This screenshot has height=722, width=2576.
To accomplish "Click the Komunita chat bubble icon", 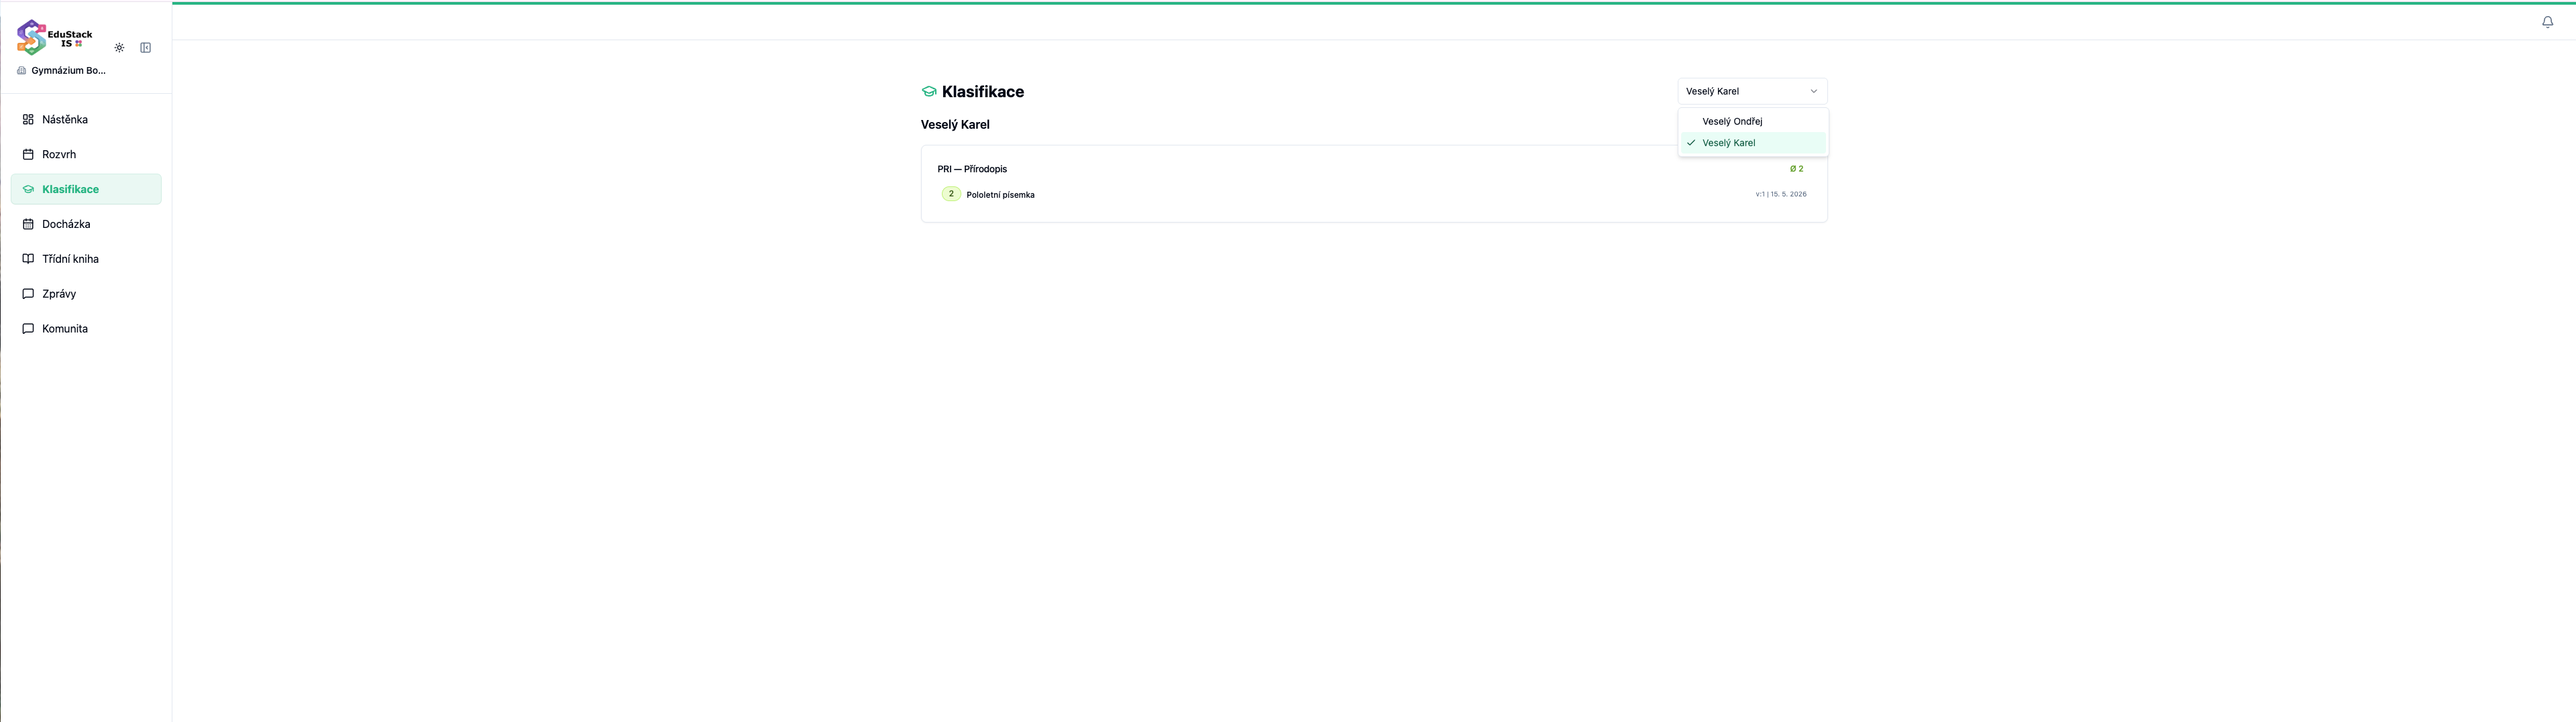I will click(28, 329).
